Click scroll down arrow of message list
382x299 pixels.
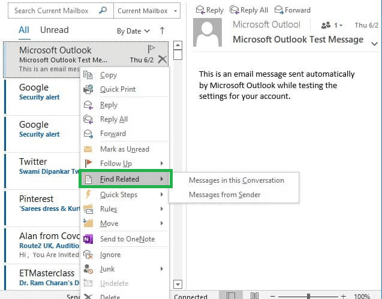[178, 284]
